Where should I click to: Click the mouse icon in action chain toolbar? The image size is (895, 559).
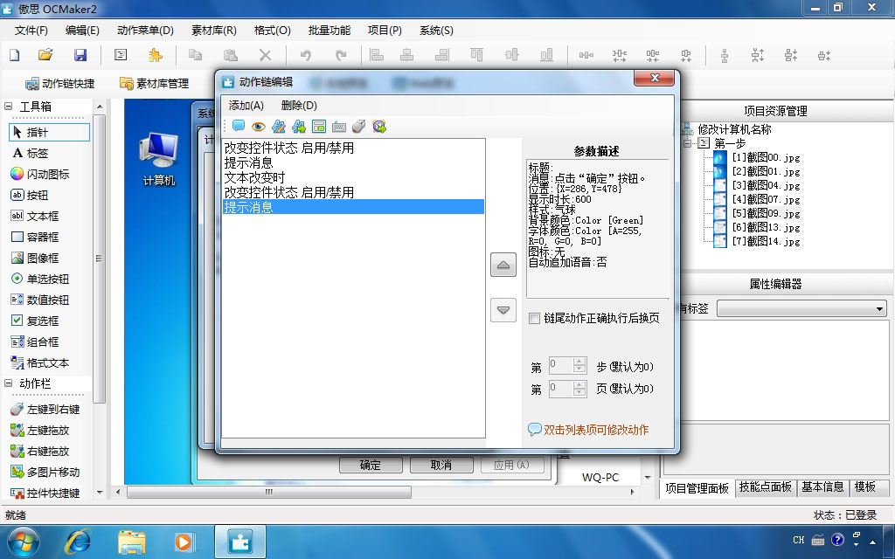(359, 127)
